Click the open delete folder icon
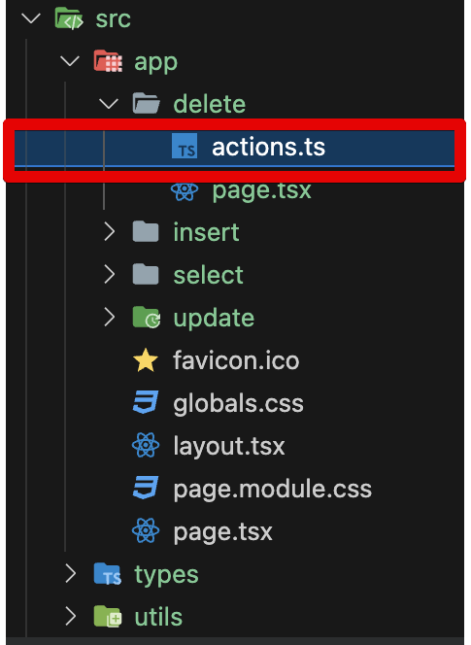This screenshot has height=645, width=471. click(x=146, y=103)
